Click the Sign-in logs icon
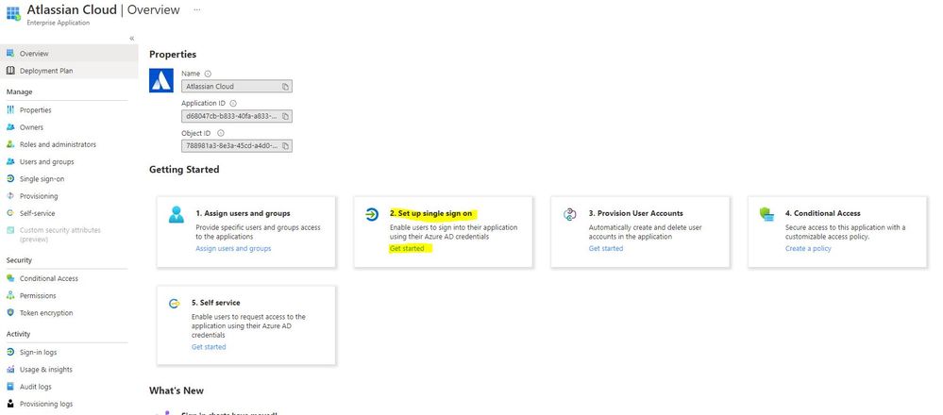 [x=9, y=353]
